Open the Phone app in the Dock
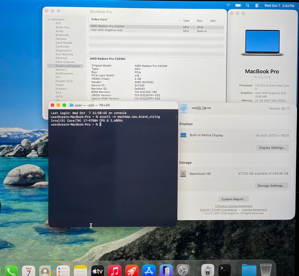 click(x=11, y=271)
